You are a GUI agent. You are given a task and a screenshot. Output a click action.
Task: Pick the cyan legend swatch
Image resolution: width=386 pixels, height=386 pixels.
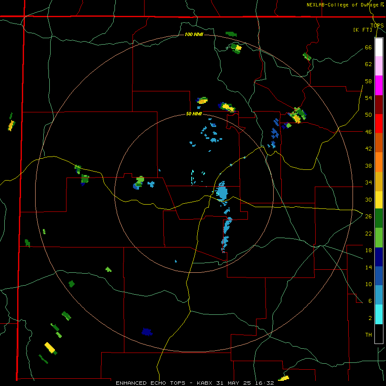click(379, 314)
